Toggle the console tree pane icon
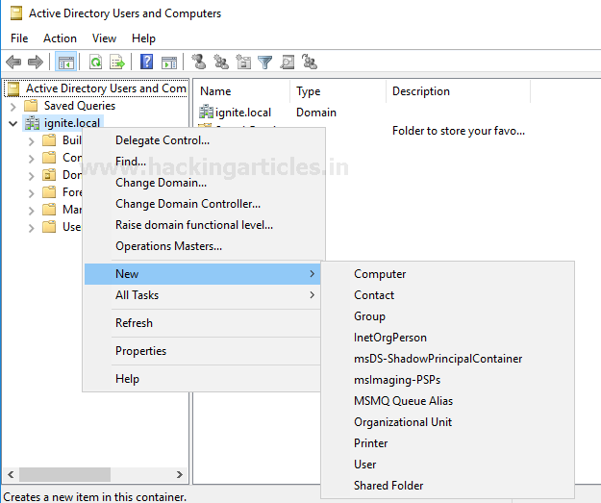Viewport: 601px width, 503px height. 66,63
